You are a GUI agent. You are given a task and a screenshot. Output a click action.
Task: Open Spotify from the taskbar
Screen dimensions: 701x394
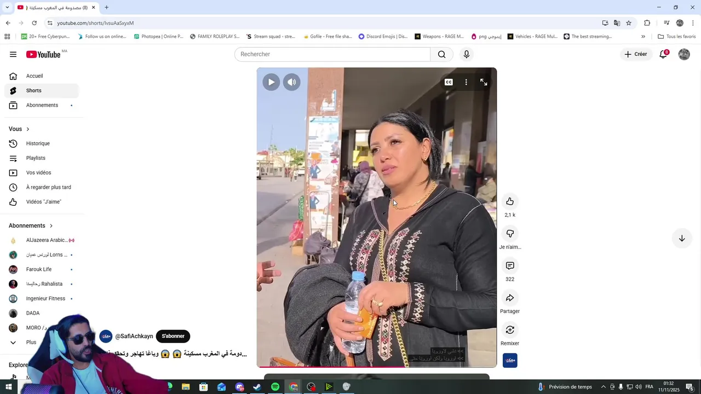[275, 387]
